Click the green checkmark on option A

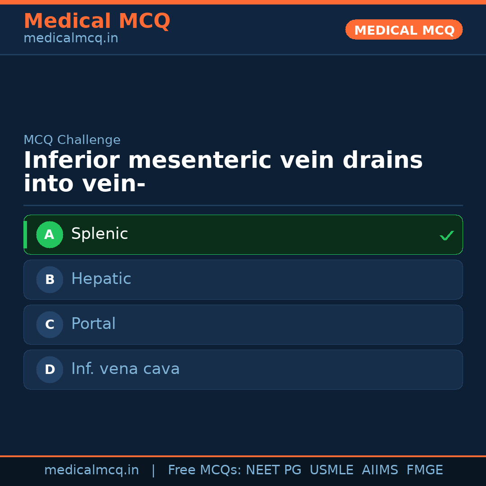pos(447,235)
